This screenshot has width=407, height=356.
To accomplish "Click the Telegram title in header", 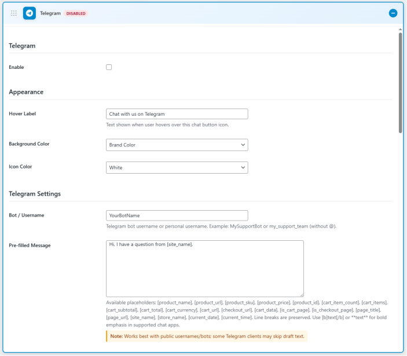I will point(50,13).
